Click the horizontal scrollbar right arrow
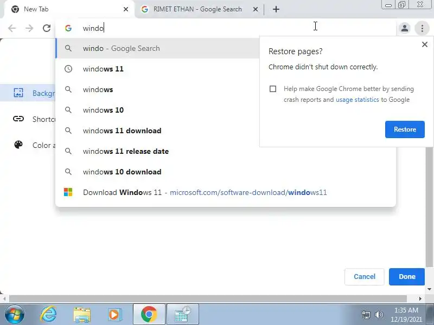 click(420, 299)
